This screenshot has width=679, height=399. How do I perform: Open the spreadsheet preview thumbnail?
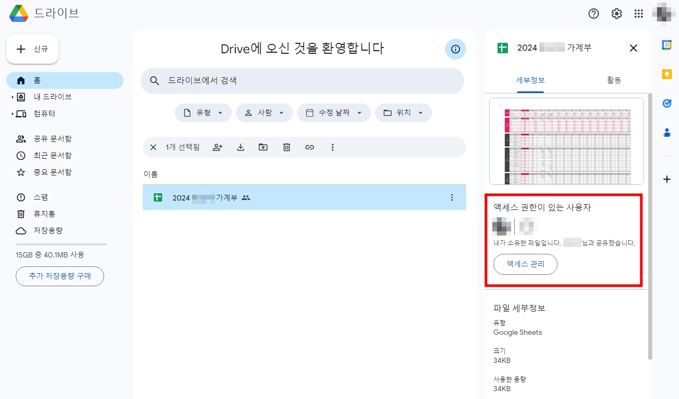pos(565,141)
